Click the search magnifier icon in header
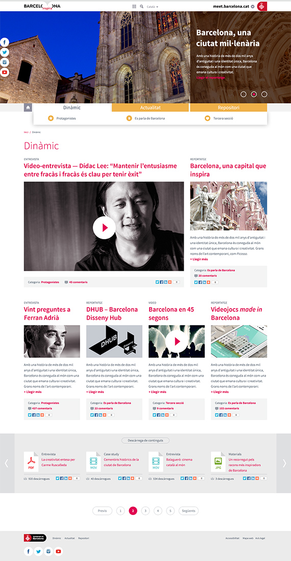The height and width of the screenshot is (561, 291). point(142,7)
